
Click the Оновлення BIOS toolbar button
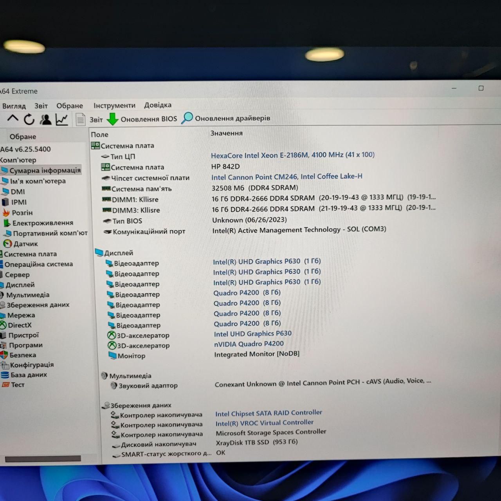click(x=143, y=119)
